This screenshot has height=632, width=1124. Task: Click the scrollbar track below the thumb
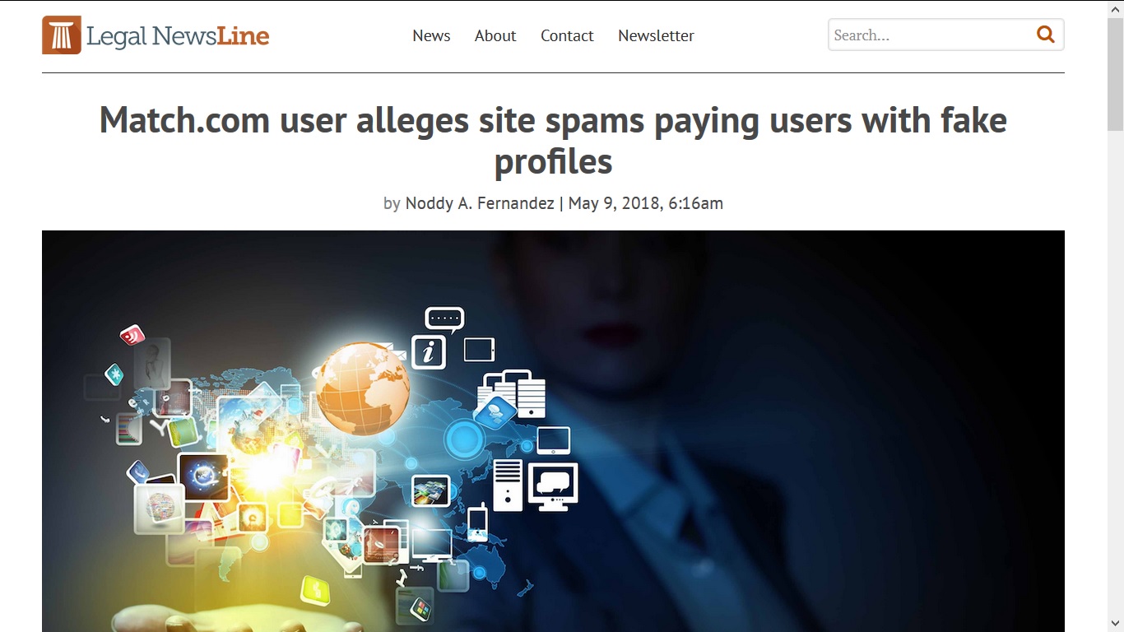pos(1116,370)
